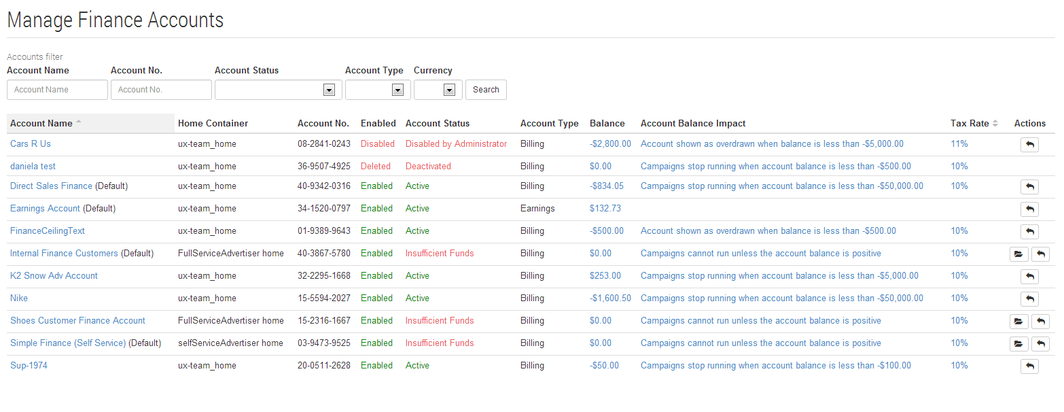1064x412 pixels.
Task: Click the Account Type column header
Action: coord(549,124)
